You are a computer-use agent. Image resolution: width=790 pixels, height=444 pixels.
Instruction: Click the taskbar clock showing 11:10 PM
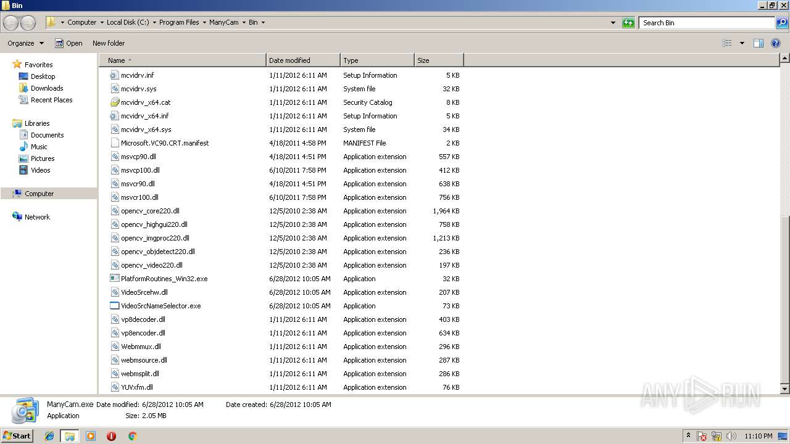[x=759, y=436]
